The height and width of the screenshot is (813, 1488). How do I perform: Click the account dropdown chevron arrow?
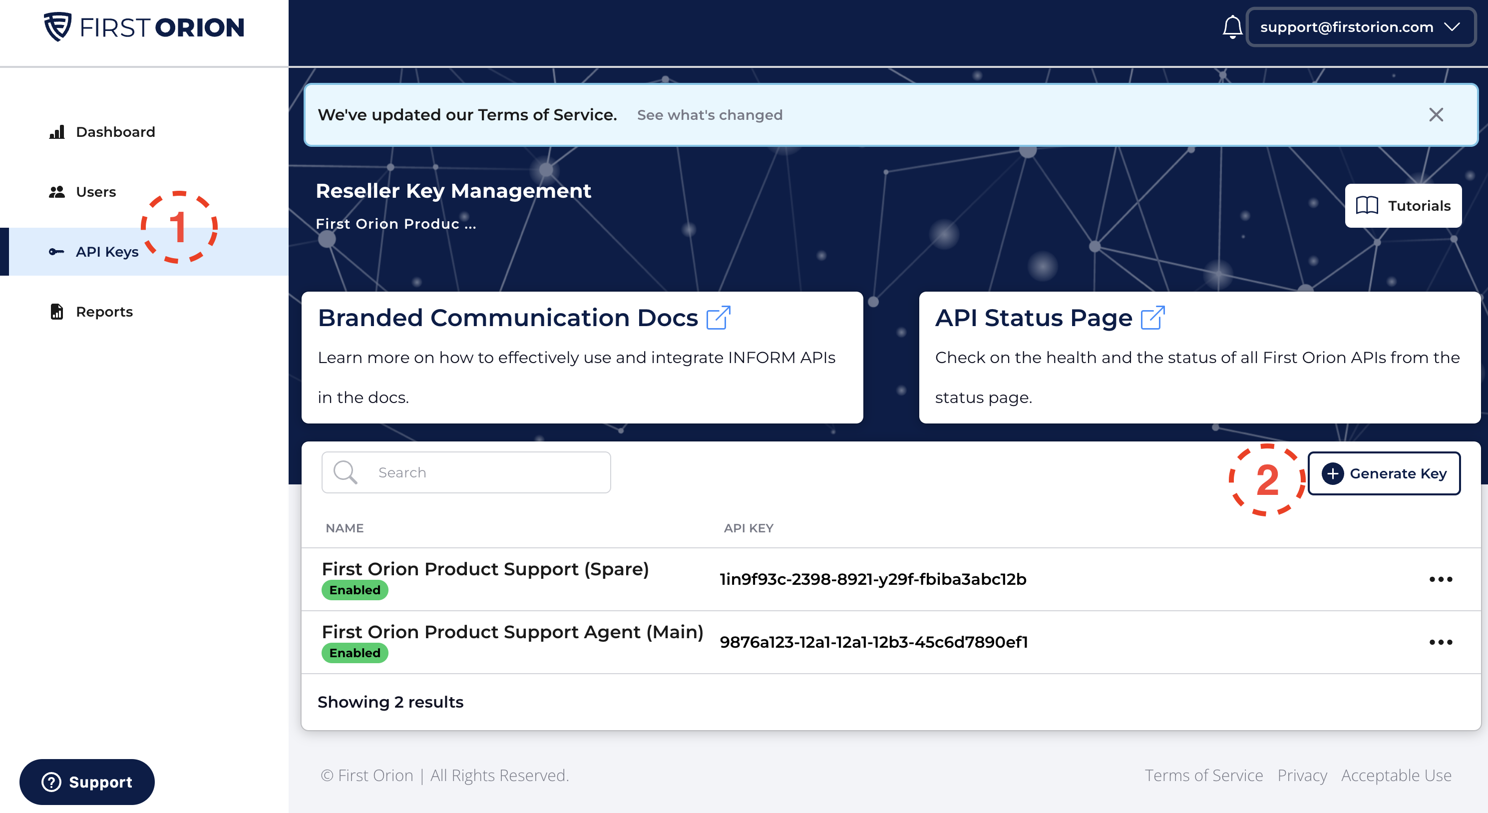point(1452,27)
